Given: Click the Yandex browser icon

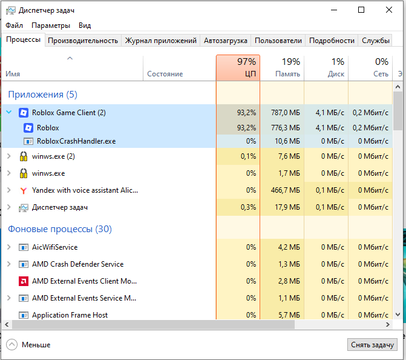Looking at the screenshot, I should (x=24, y=190).
